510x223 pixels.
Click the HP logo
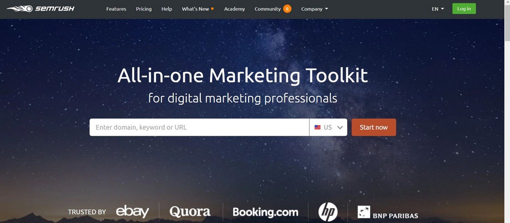tap(328, 212)
